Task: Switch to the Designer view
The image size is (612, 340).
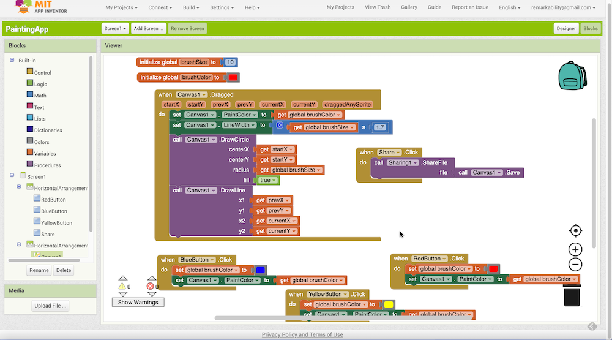Action: [565, 29]
